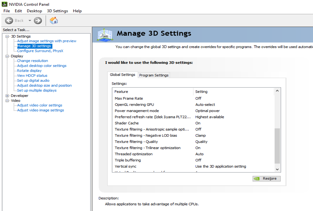Viewport: 313px width, 211px height.
Task: Switch to the Program Settings tab
Action: point(154,75)
